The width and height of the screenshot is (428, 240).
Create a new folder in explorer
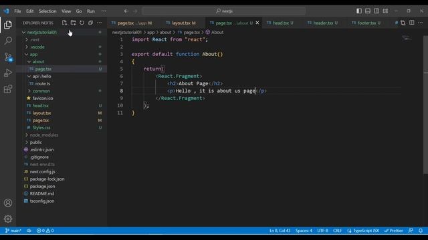[73, 23]
